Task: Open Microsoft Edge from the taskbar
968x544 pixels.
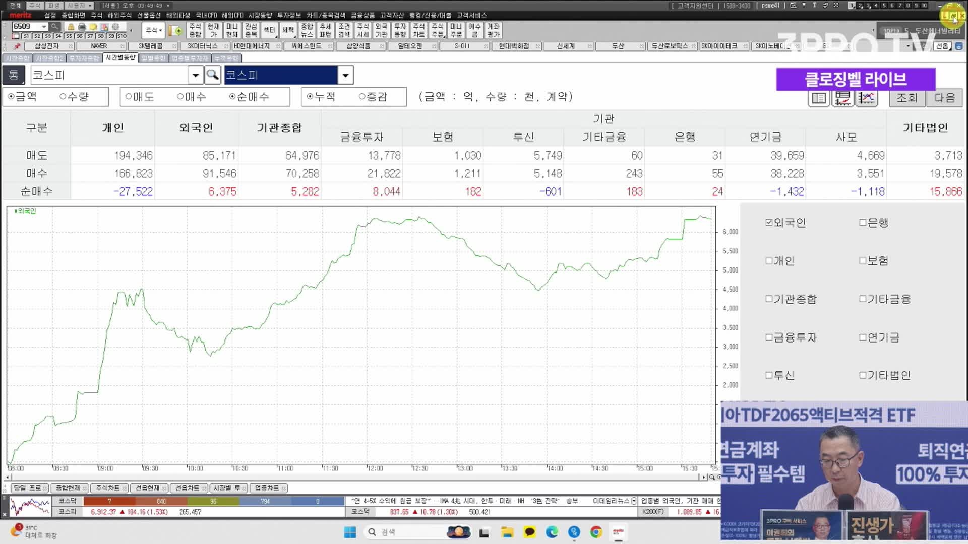Action: coord(552,532)
